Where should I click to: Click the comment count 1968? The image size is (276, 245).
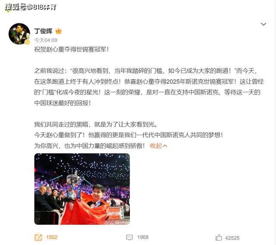pos(143,237)
